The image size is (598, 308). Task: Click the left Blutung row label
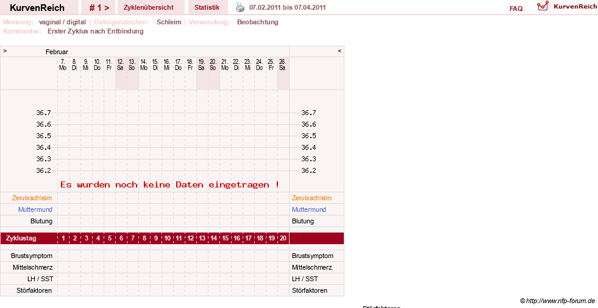(x=41, y=221)
